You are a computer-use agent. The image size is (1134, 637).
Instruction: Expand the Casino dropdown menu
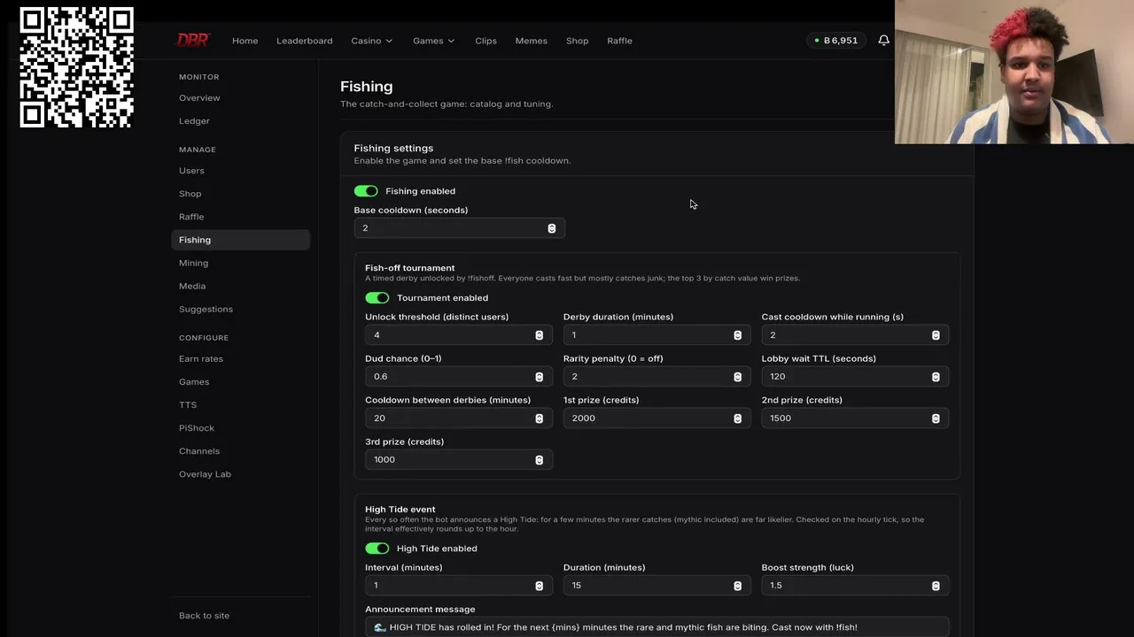(x=372, y=41)
